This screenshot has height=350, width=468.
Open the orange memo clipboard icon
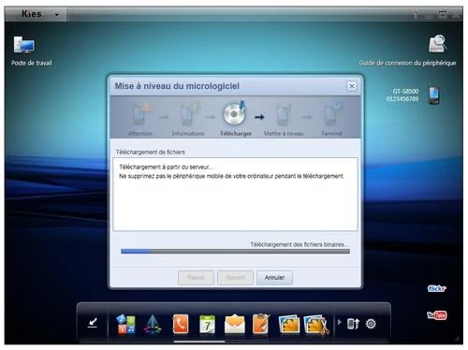pyautogui.click(x=261, y=324)
